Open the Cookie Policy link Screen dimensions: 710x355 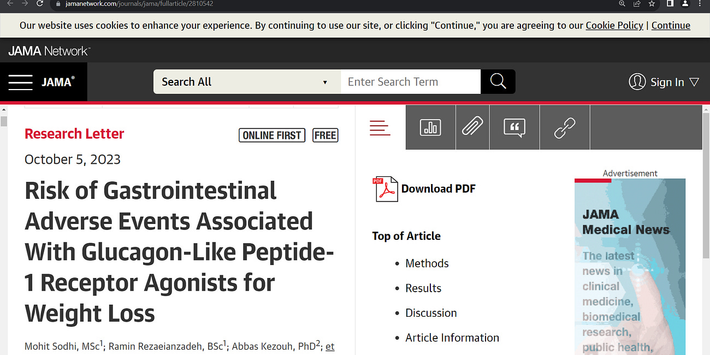click(614, 25)
